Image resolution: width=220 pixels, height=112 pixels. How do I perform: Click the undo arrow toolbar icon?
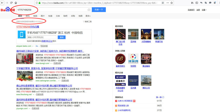click(x=201, y=3)
